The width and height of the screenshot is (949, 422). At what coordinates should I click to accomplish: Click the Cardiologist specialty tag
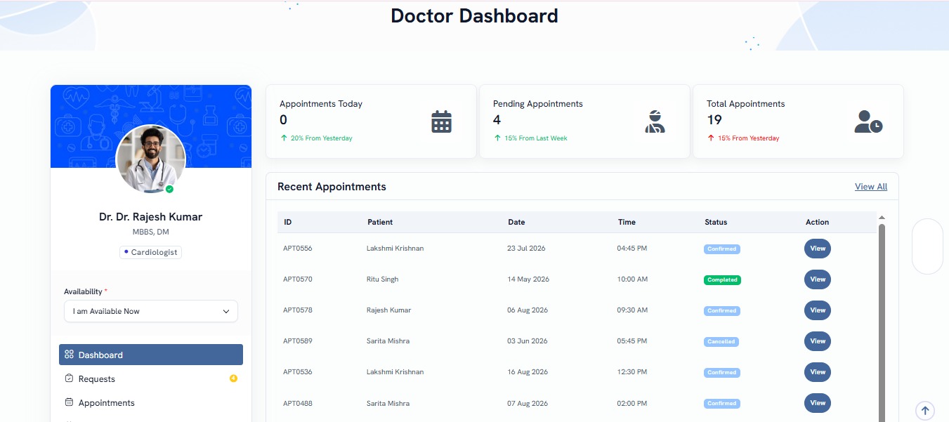(150, 252)
